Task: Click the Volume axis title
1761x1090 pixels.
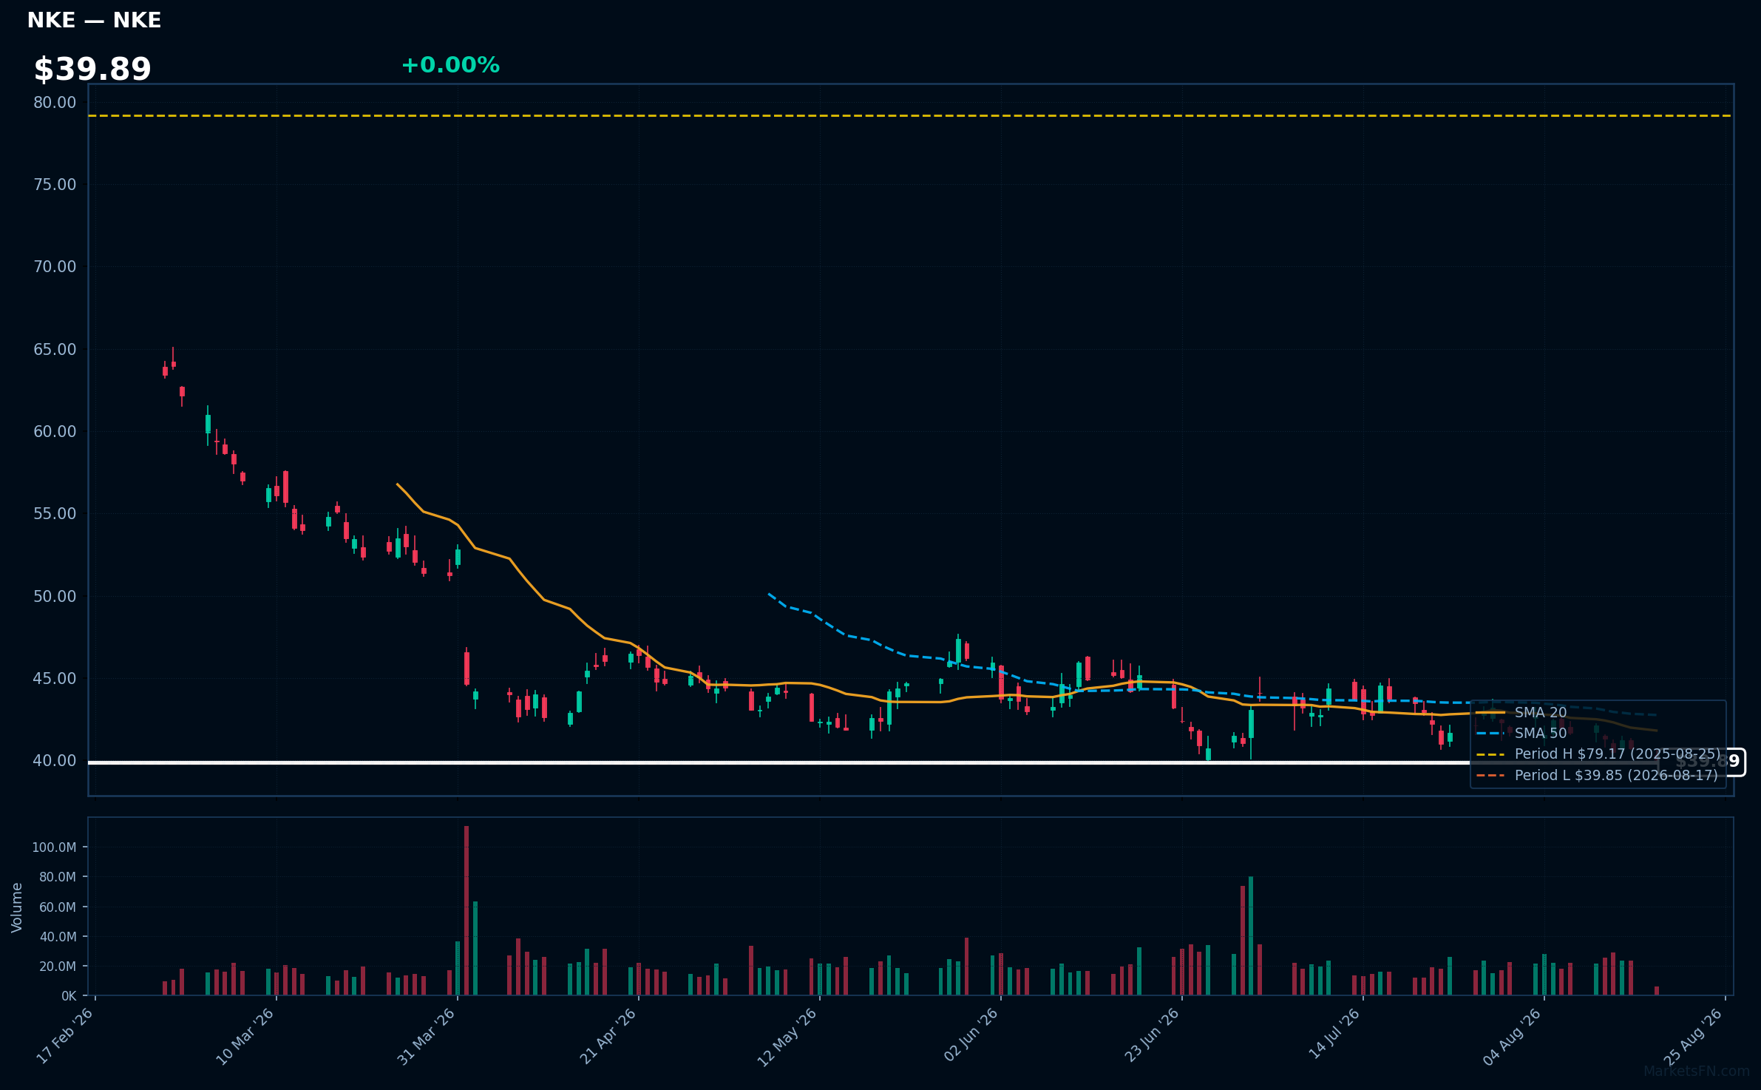Action: [16, 907]
